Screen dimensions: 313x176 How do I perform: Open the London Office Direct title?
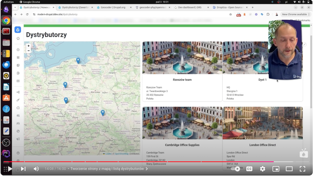[x=262, y=145]
